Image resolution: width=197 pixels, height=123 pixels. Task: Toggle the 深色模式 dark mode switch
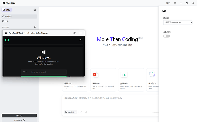click(x=166, y=36)
